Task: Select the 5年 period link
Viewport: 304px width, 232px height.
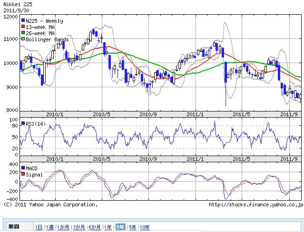Action: (132, 227)
